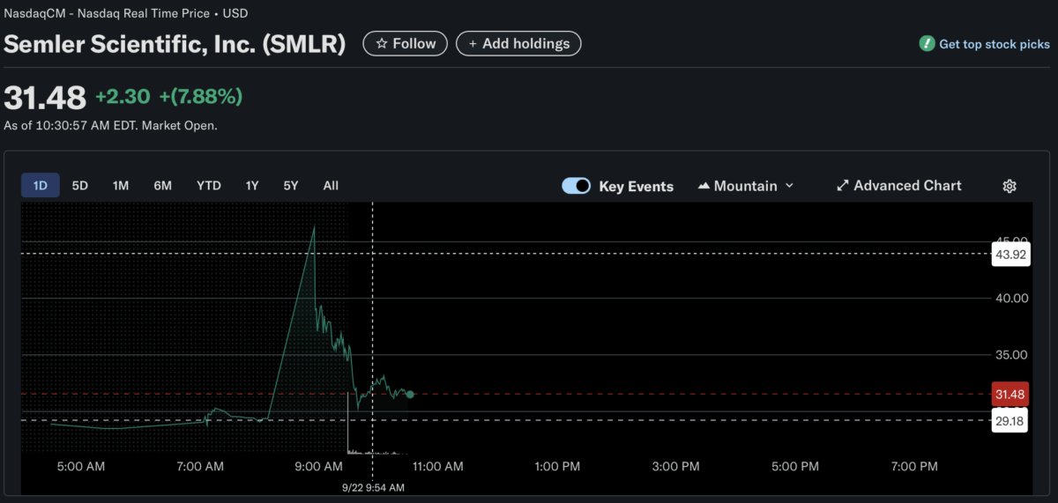Click the Mountain chart type icon
The image size is (1058, 503).
tap(704, 186)
